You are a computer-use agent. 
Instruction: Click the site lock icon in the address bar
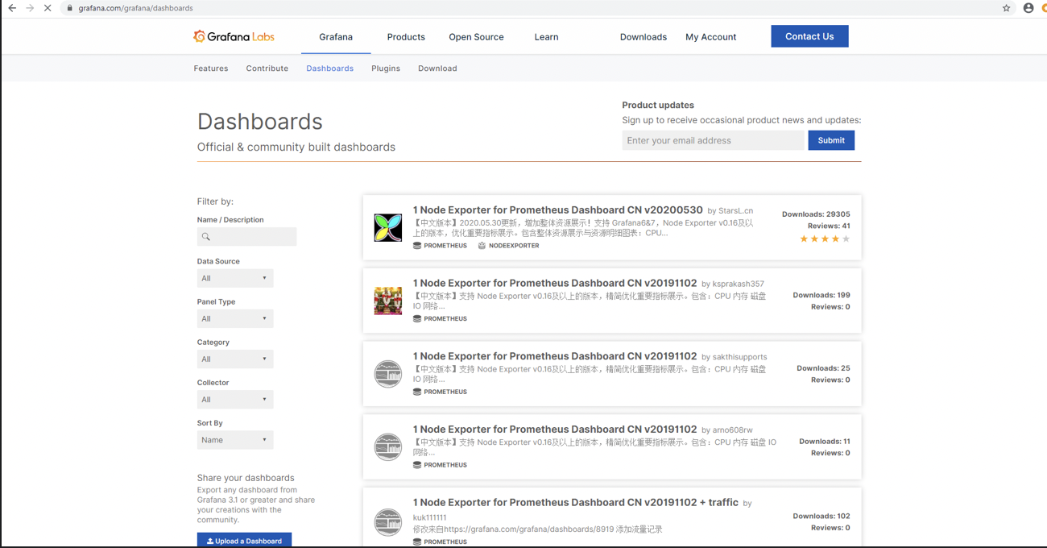69,8
